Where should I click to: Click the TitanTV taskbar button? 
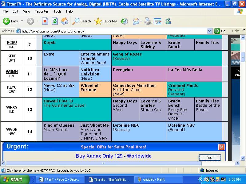(x=109, y=179)
